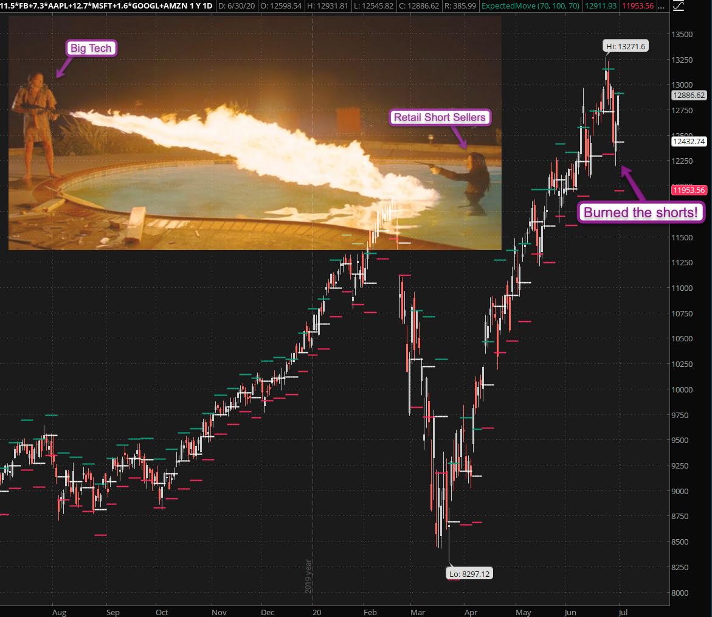This screenshot has height=617, width=712.
Task: Click the 12250 price axis label
Action: click(x=682, y=161)
